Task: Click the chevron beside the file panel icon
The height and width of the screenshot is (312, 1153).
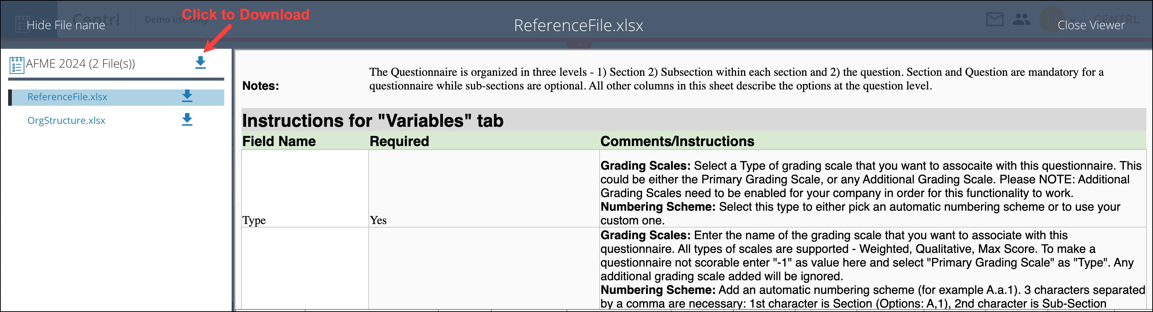Action: [x=44, y=21]
